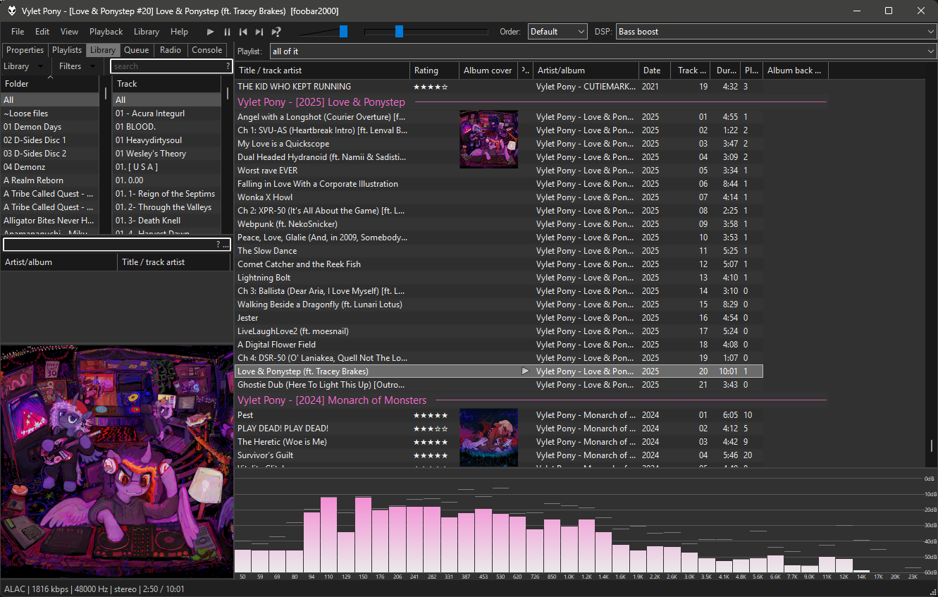Sort by the Date column header
The height and width of the screenshot is (597, 938).
click(654, 70)
